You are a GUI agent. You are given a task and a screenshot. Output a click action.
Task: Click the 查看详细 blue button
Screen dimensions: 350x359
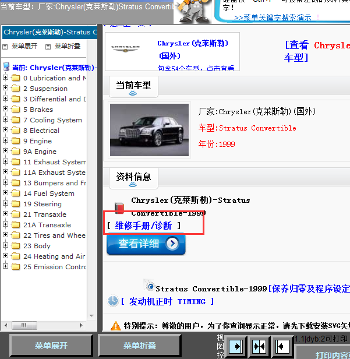[146, 244]
